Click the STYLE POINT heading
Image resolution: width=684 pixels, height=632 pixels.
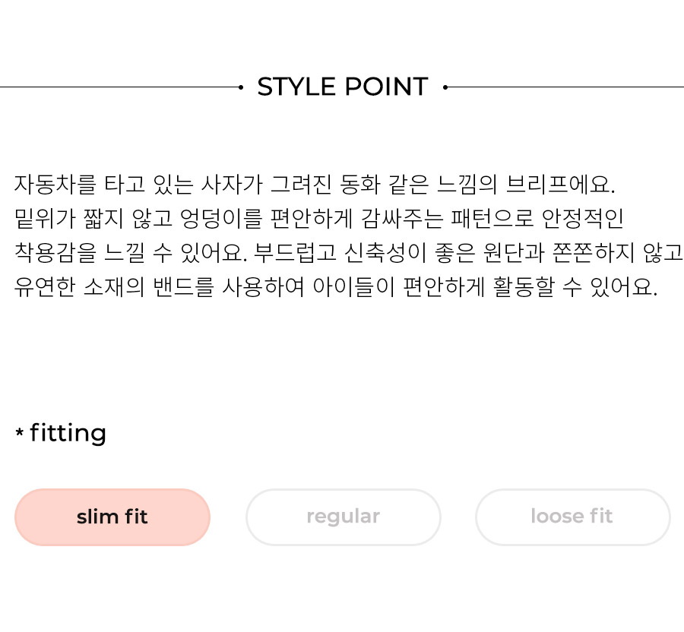pos(343,87)
